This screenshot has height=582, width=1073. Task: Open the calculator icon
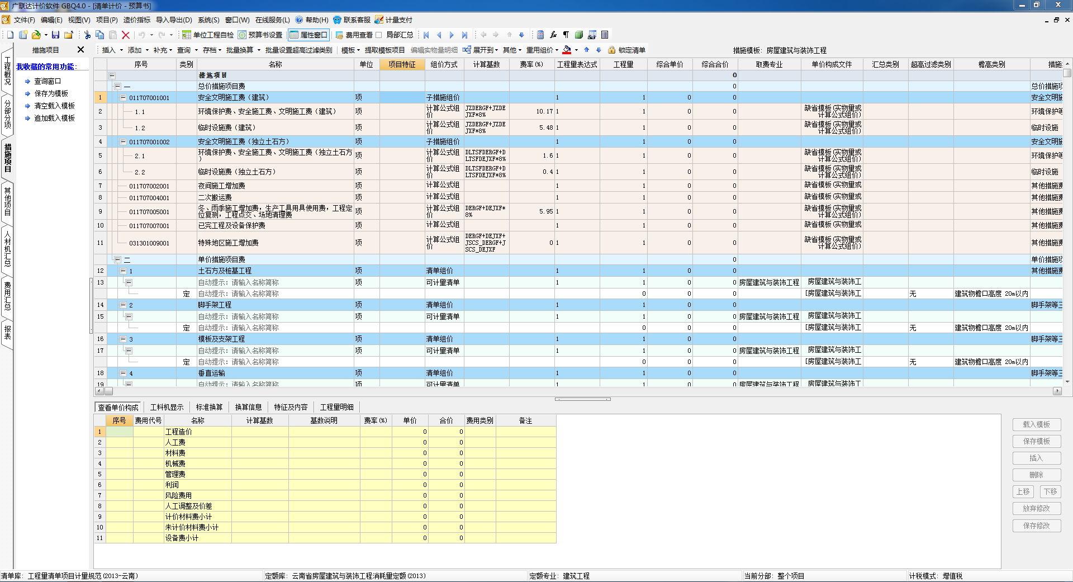point(540,35)
